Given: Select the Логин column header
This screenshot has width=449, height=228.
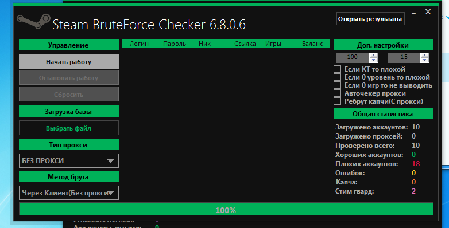Looking at the screenshot, I should (x=139, y=44).
